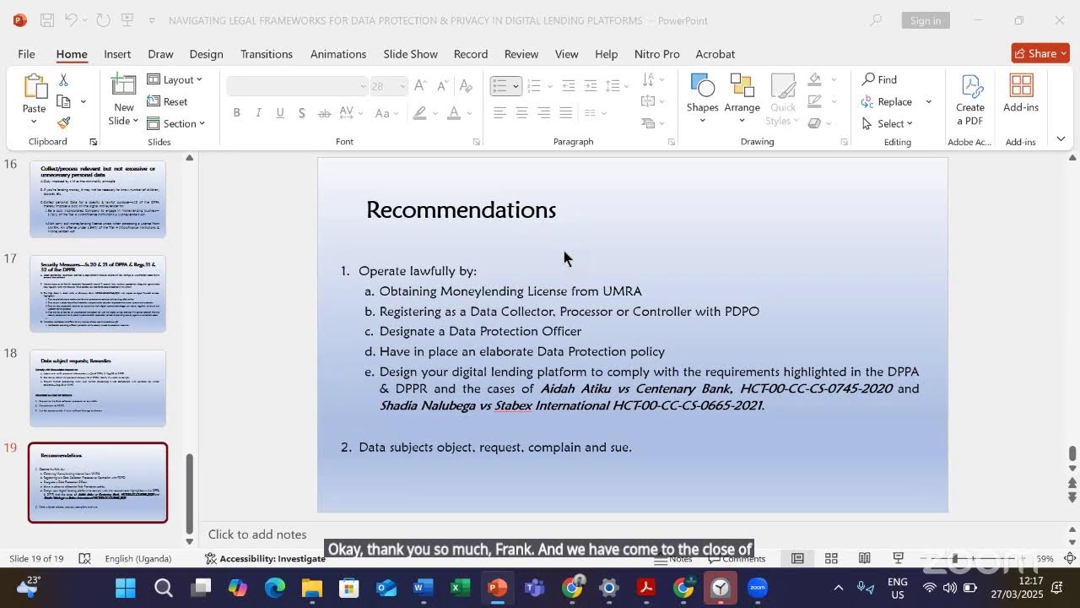Image resolution: width=1080 pixels, height=608 pixels.
Task: Increase the font size
Action: click(420, 86)
